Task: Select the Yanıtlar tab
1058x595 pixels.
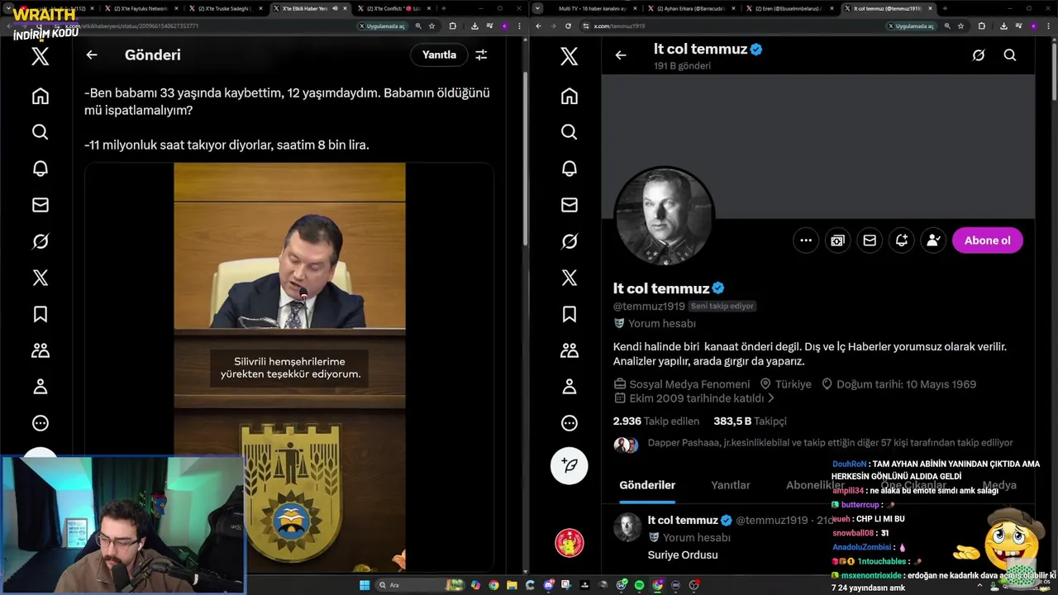Action: click(x=731, y=485)
